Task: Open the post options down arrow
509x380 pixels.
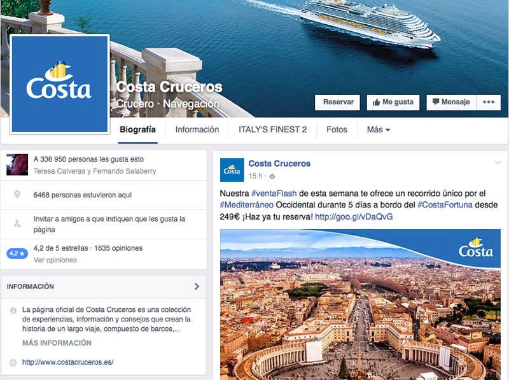Action: tap(498, 162)
